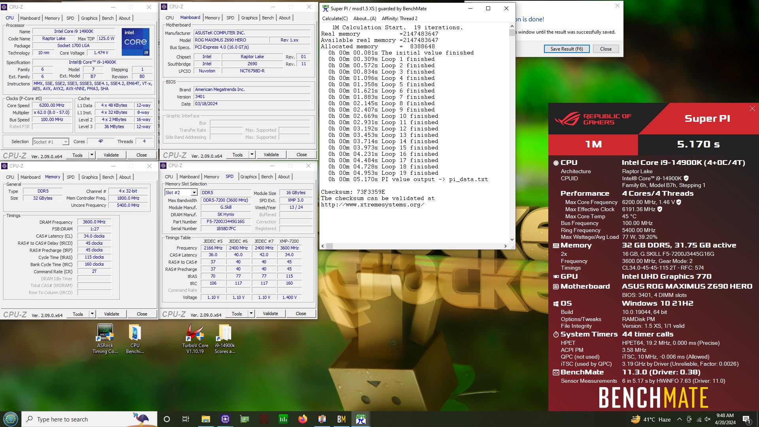Switch to Bench tab in CPU-Z CPU window
Screen dimensions: 759x427
(x=108, y=18)
